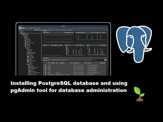Screen dimensions: 163x122
Task: Switch to the SQL tab
Action: 54,30
